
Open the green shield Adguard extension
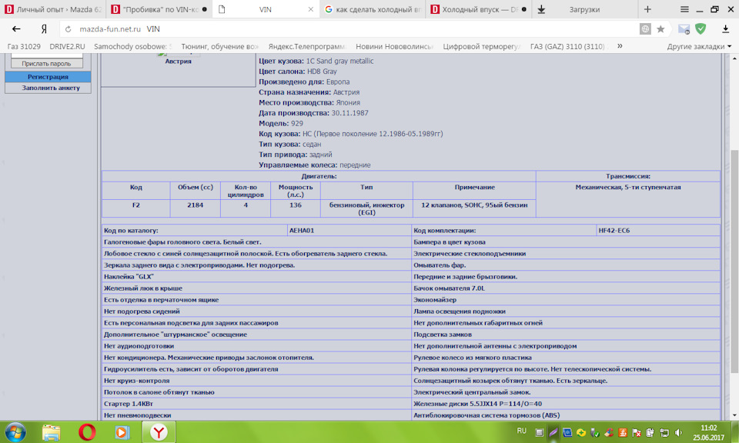coord(701,28)
